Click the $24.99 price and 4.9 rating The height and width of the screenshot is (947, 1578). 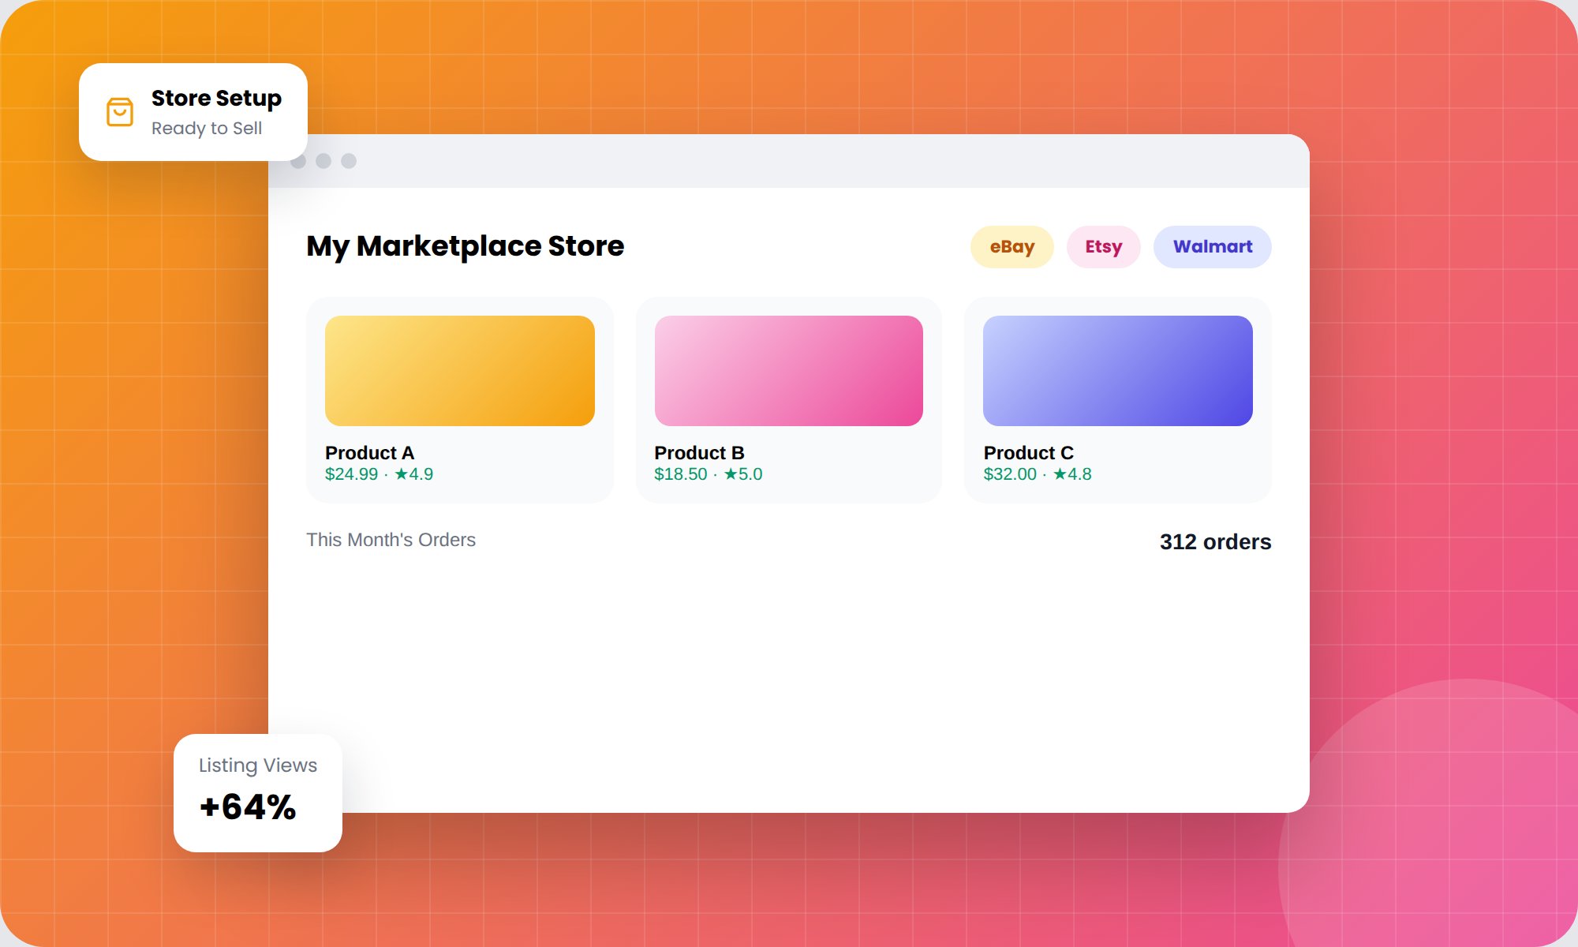pos(379,474)
